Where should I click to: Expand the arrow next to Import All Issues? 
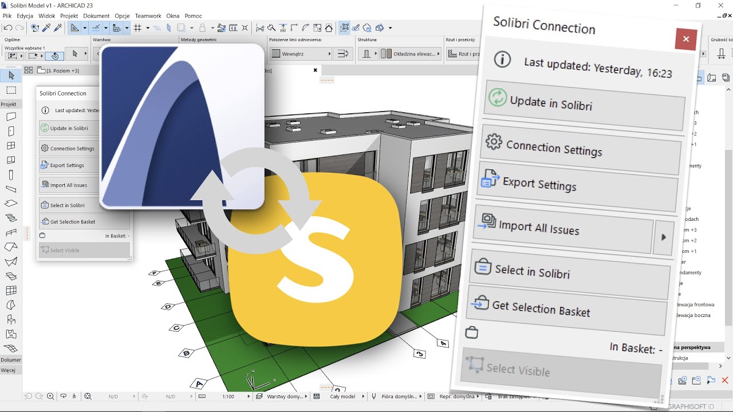point(663,237)
